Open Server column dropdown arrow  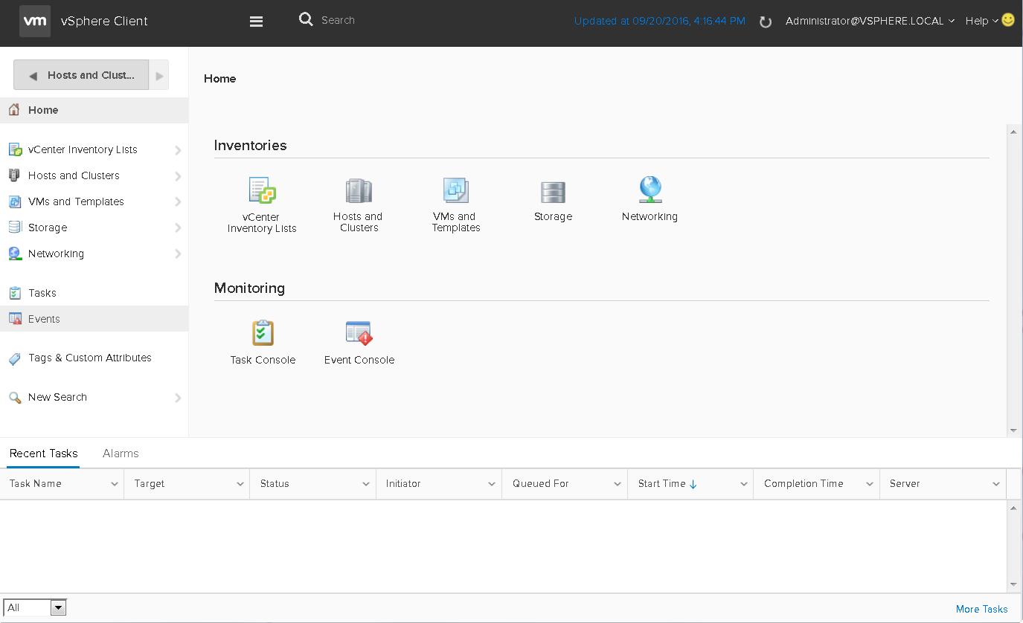click(996, 484)
